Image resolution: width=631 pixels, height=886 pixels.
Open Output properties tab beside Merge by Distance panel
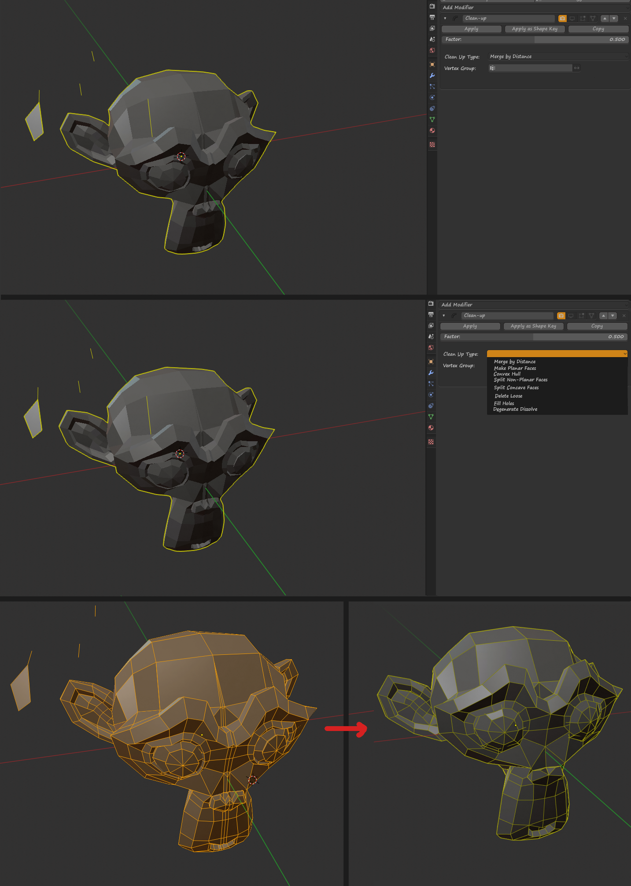pyautogui.click(x=432, y=17)
